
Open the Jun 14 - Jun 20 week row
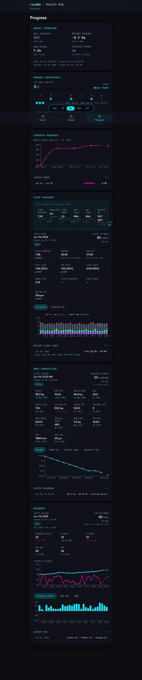[71, 183]
